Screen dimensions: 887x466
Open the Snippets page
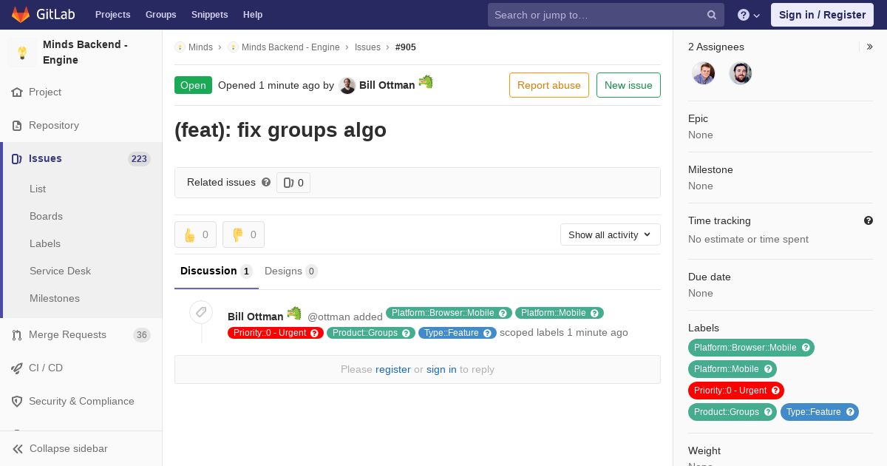click(210, 15)
